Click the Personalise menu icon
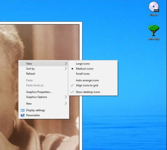The image size is (167, 150). (23, 115)
